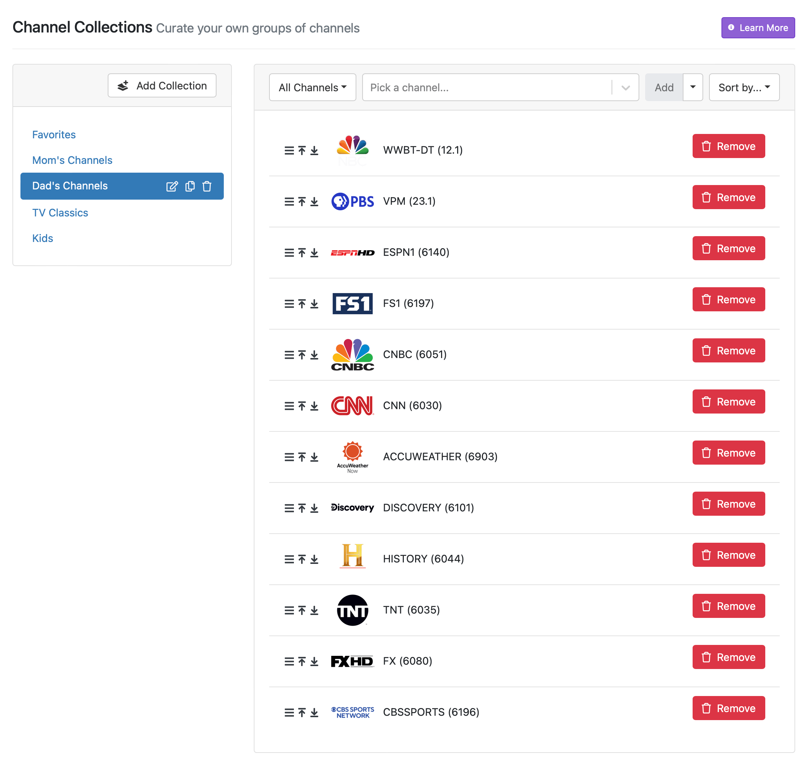Click the Learn More button

pos(758,28)
